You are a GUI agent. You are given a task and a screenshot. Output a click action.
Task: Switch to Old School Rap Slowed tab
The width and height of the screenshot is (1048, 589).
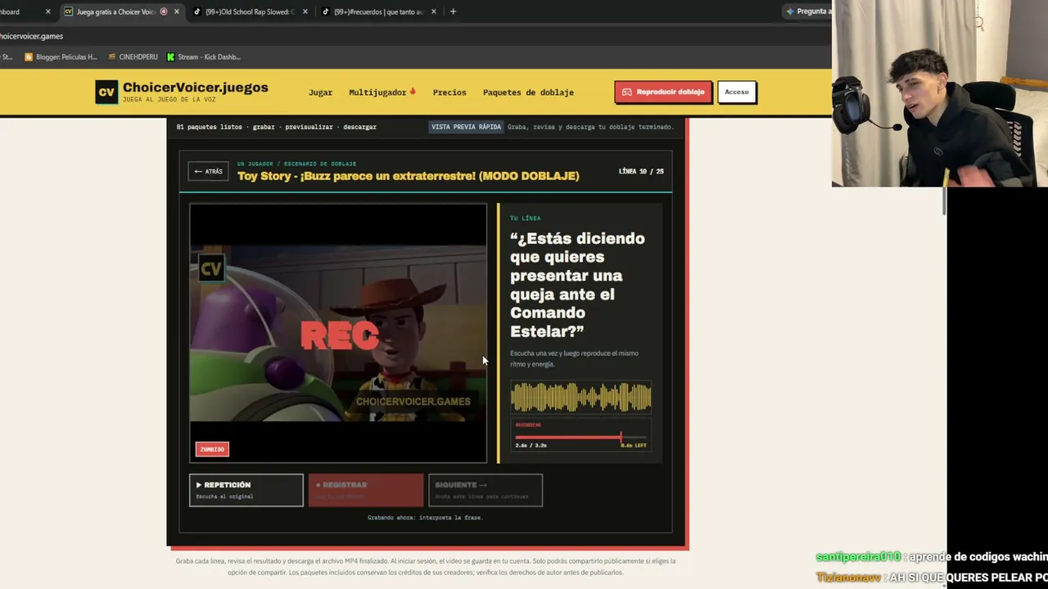click(x=248, y=11)
